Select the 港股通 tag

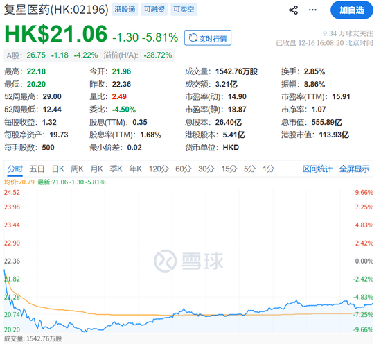[125, 10]
